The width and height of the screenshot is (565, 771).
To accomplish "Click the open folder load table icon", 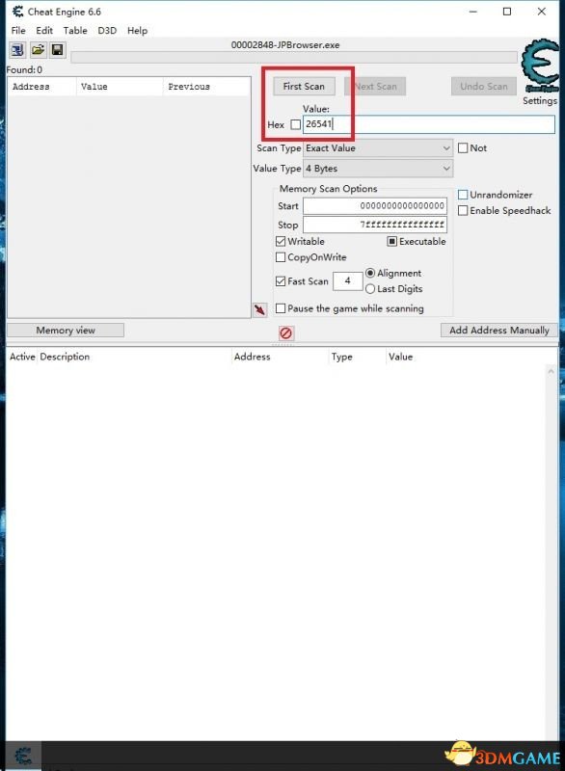I will click(x=38, y=50).
